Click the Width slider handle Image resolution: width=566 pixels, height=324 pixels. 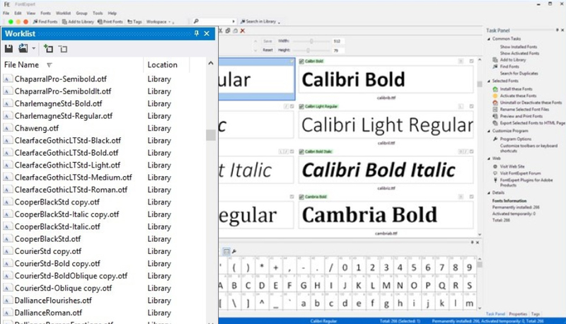pos(311,41)
